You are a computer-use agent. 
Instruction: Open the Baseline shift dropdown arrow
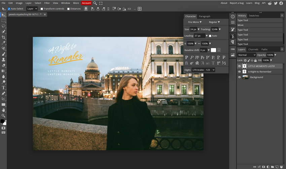click(209, 50)
